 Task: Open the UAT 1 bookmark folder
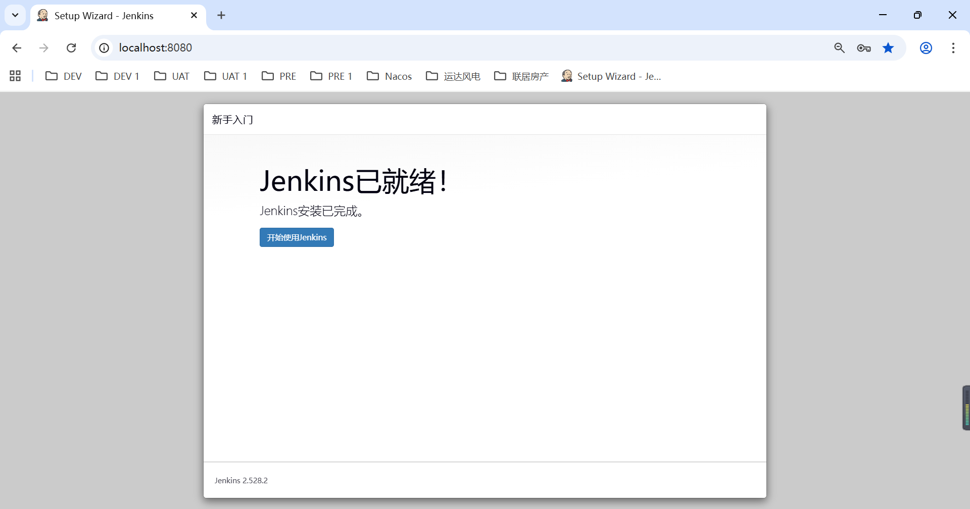point(225,76)
